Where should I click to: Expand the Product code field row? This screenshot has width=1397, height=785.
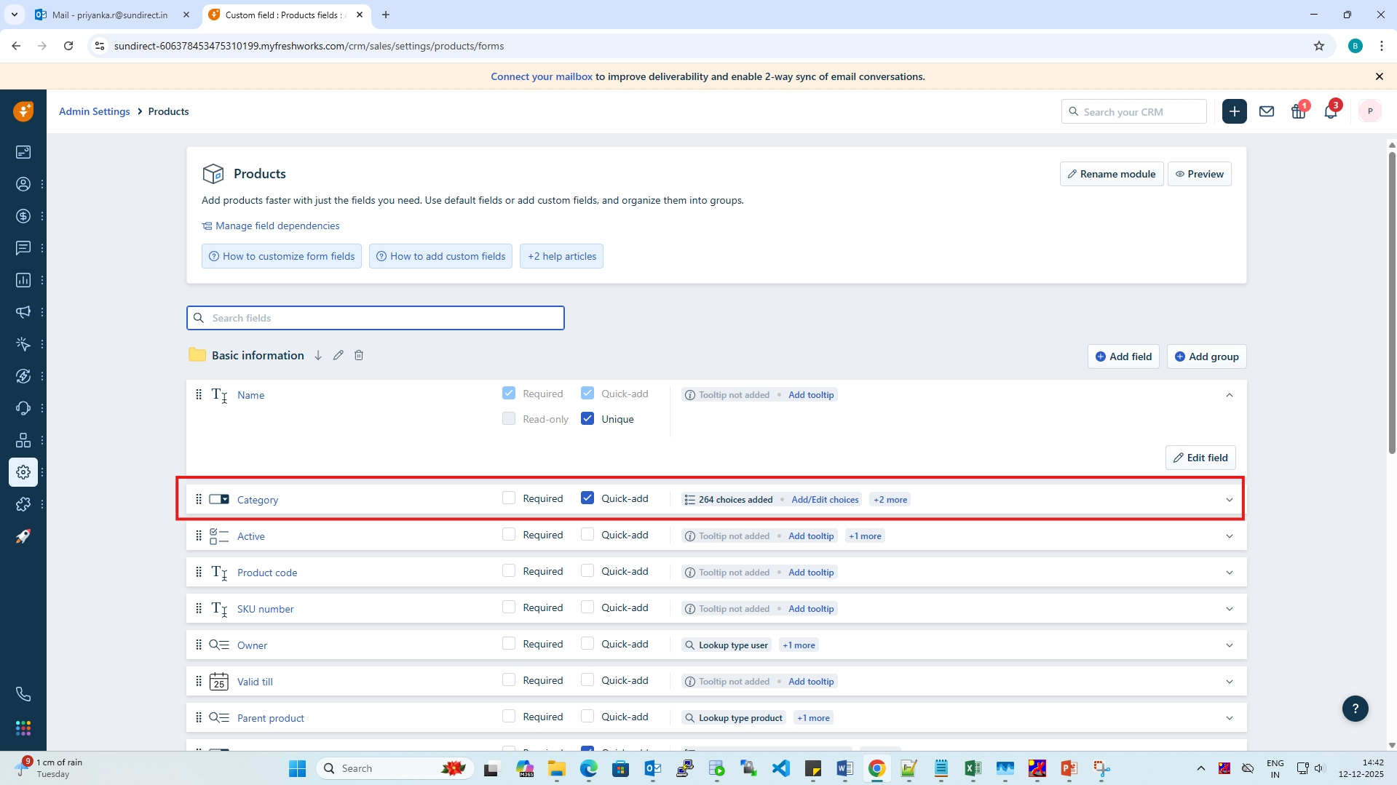tap(1230, 573)
